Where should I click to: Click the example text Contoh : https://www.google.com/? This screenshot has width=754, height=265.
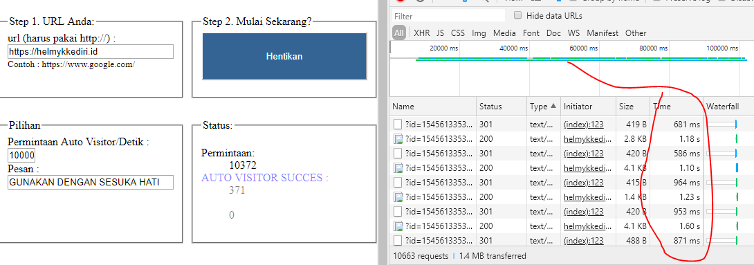click(x=71, y=64)
